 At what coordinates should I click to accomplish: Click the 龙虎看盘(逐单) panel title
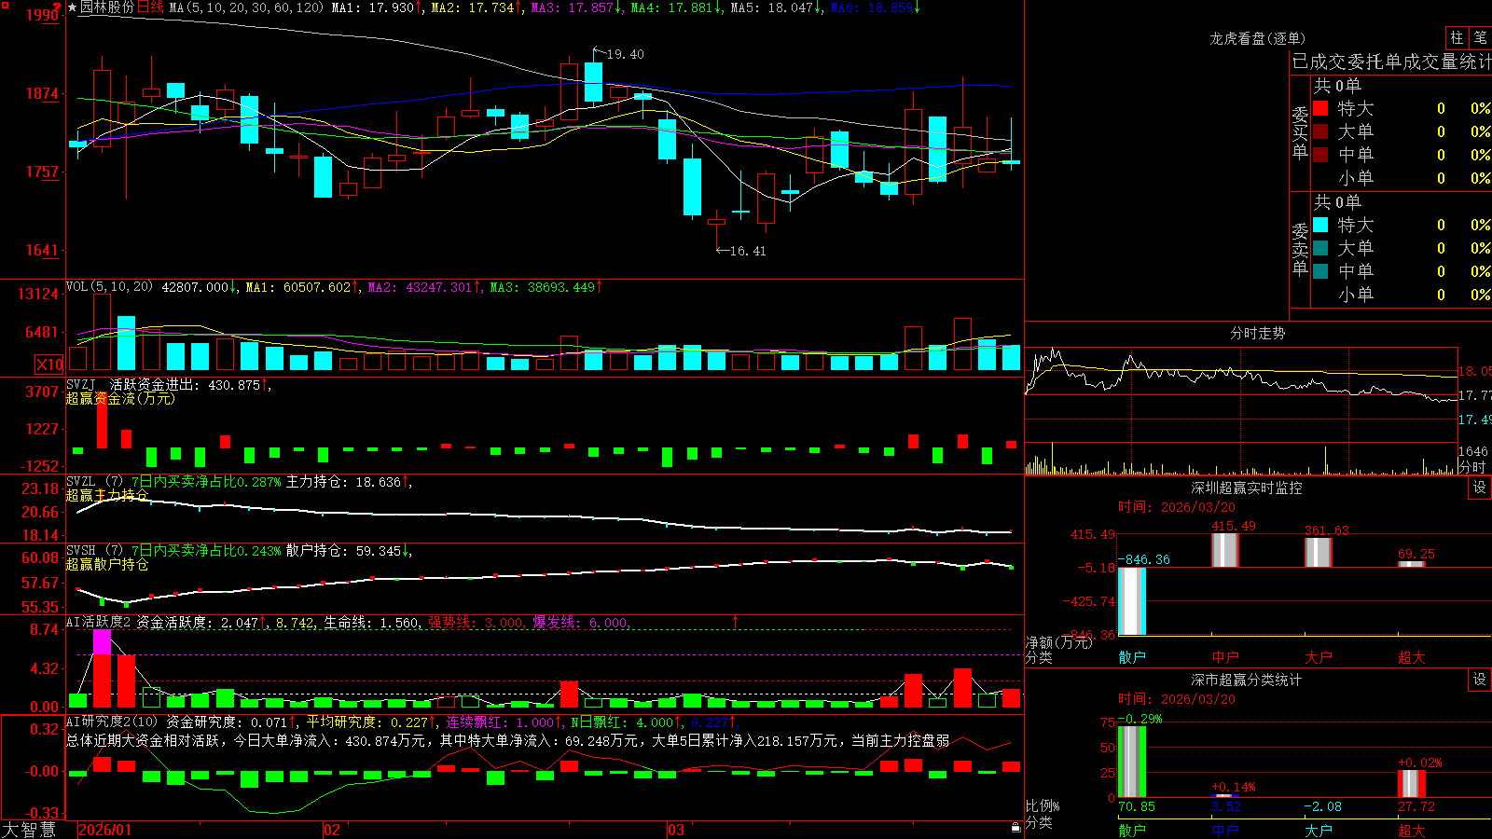coord(1257,38)
